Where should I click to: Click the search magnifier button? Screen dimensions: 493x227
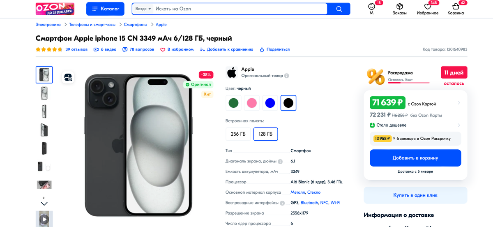(339, 9)
